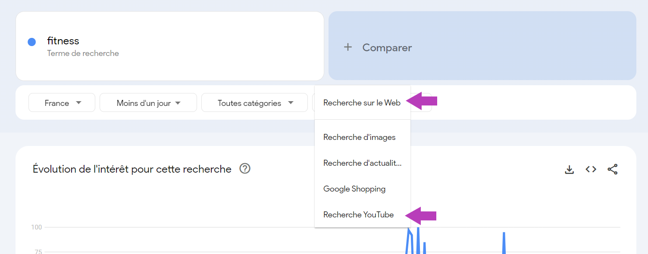Open the 'Toutes catégories' category dropdown
The width and height of the screenshot is (648, 254).
[254, 102]
